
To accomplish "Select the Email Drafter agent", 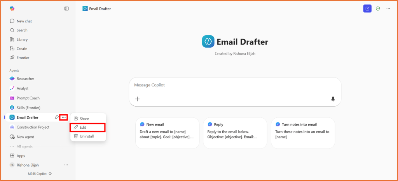I will pyautogui.click(x=28, y=117).
